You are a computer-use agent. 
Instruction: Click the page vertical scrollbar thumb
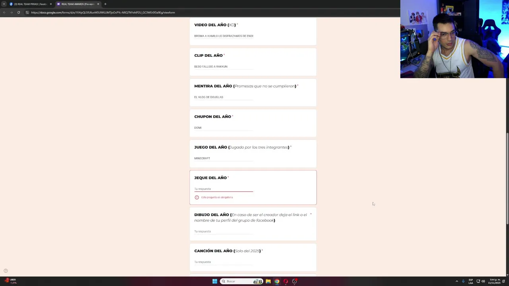coord(507,179)
